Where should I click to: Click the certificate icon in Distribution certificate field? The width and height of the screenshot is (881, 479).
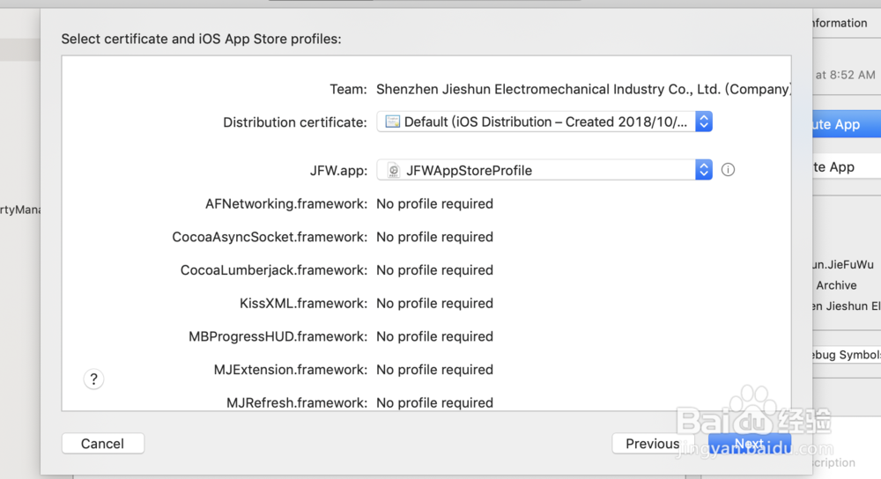[x=393, y=122]
